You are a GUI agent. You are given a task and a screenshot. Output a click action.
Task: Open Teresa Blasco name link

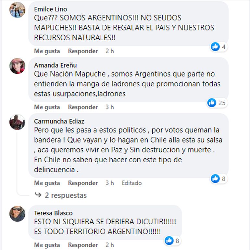point(54,213)
